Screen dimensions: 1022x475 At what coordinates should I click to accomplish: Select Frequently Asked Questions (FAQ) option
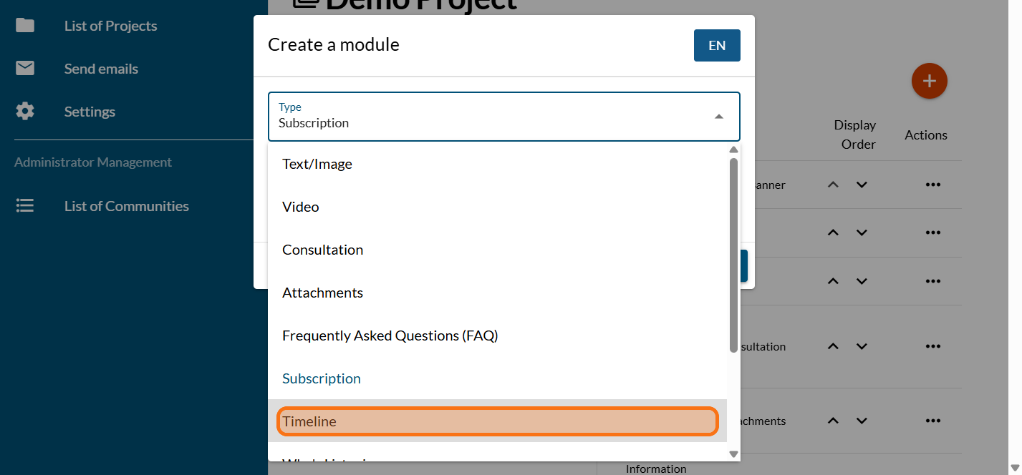click(x=497, y=336)
